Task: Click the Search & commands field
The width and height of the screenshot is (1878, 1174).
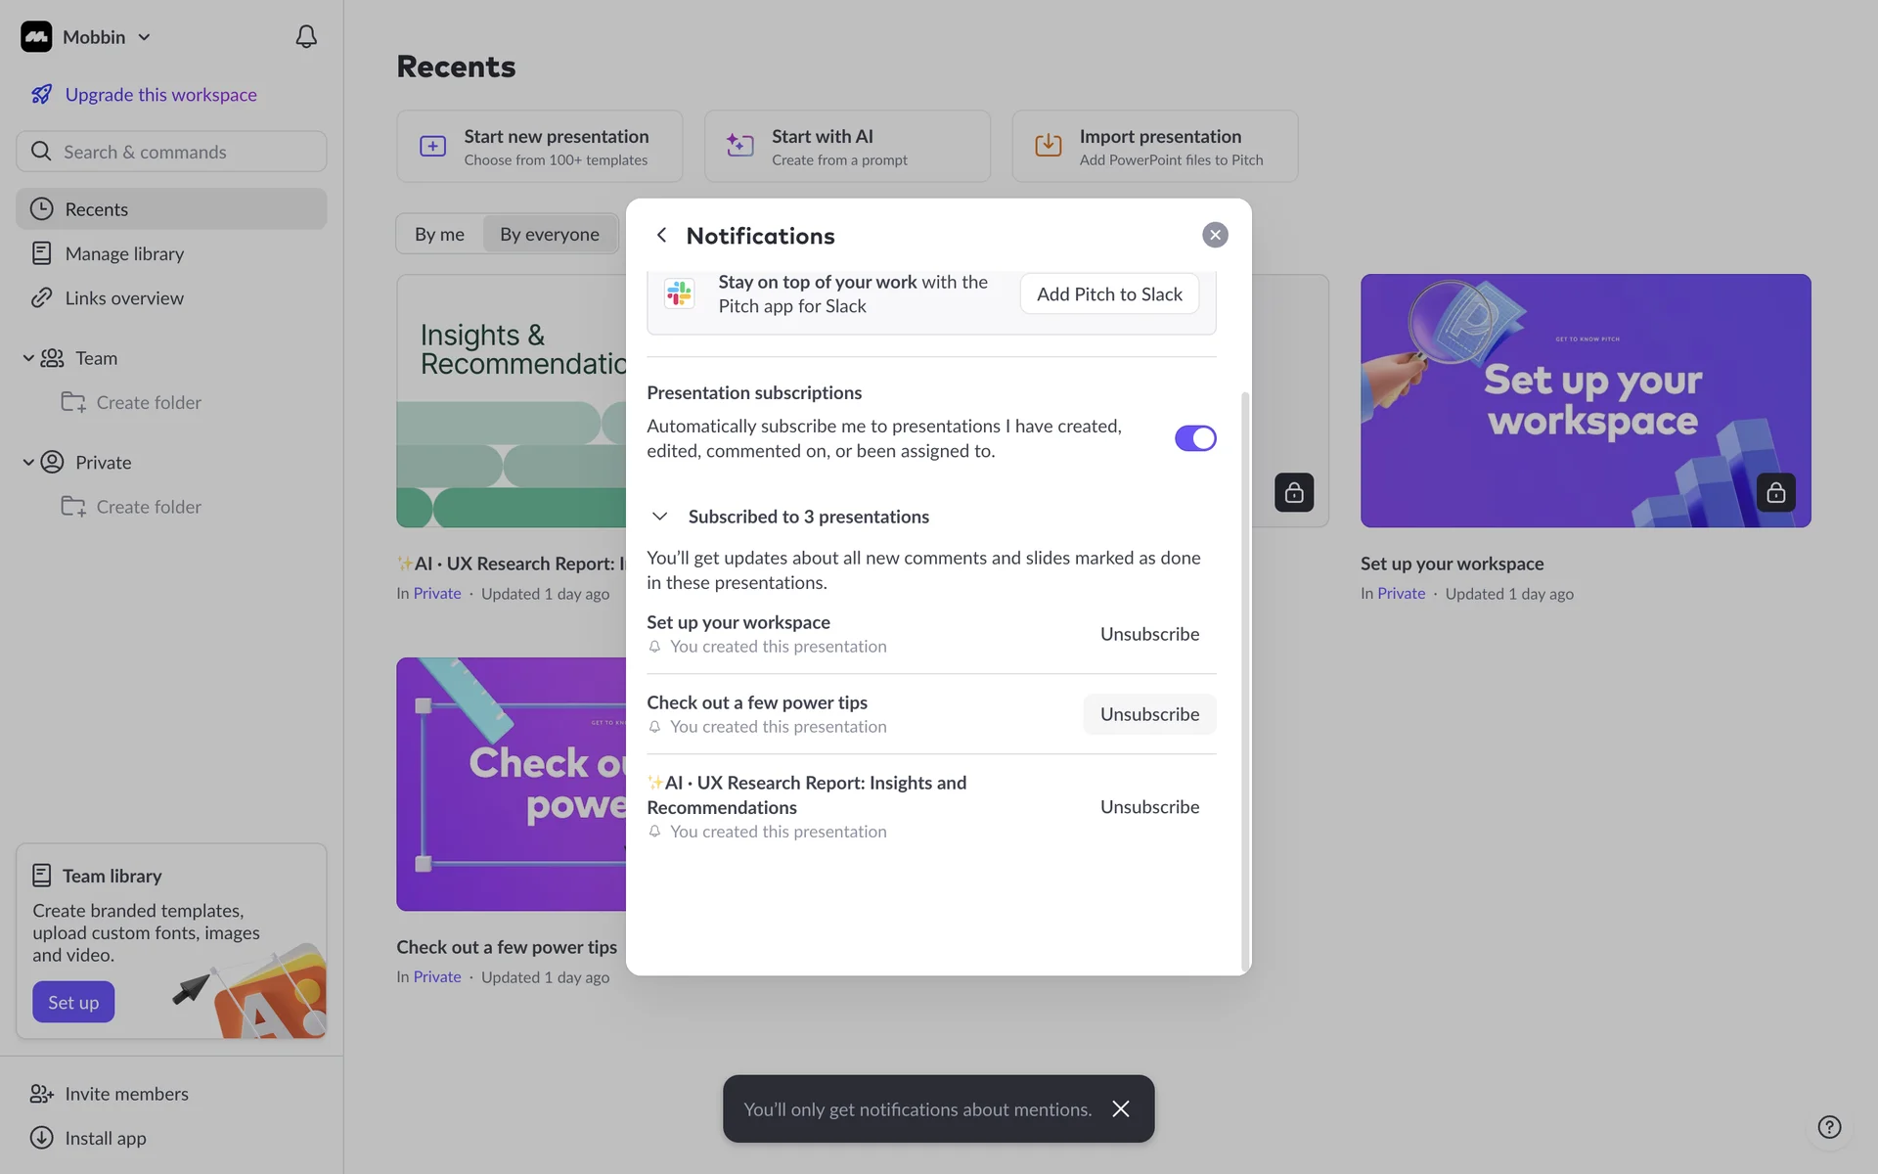Action: coord(171,152)
